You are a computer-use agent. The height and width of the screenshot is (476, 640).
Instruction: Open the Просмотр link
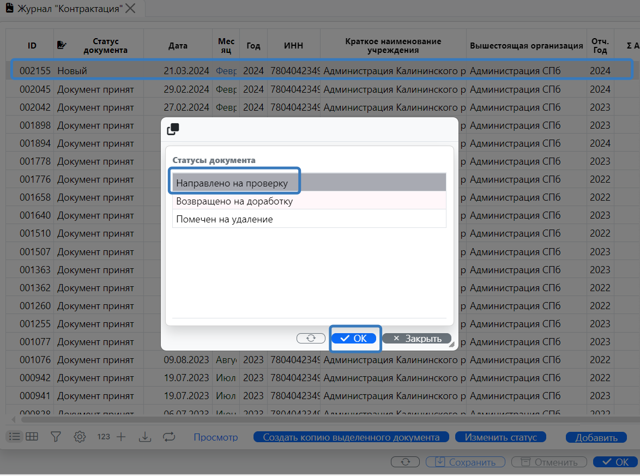216,437
